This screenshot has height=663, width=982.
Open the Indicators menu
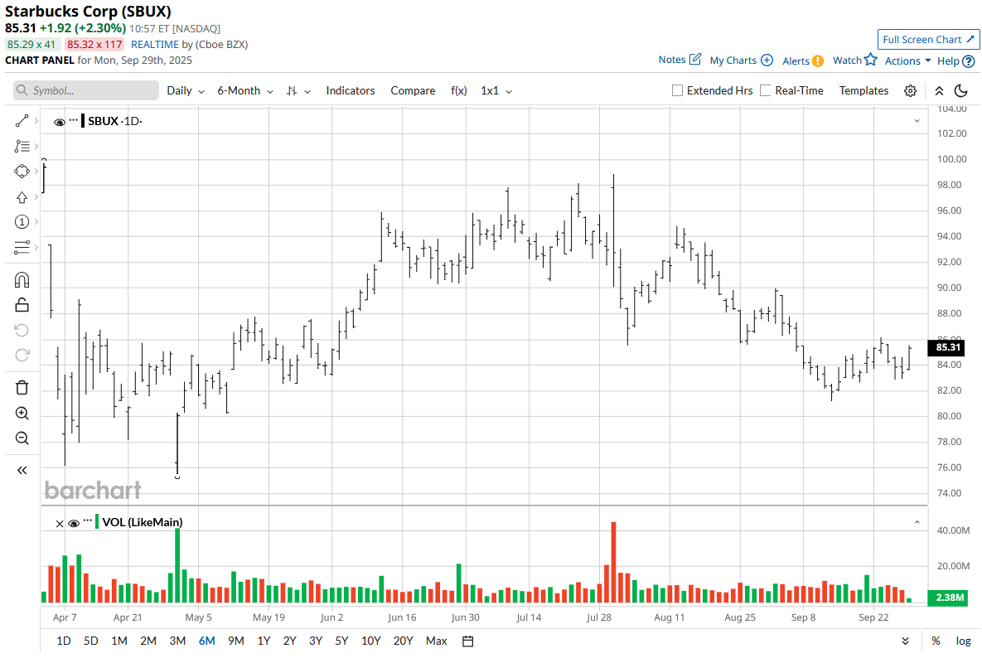point(350,91)
